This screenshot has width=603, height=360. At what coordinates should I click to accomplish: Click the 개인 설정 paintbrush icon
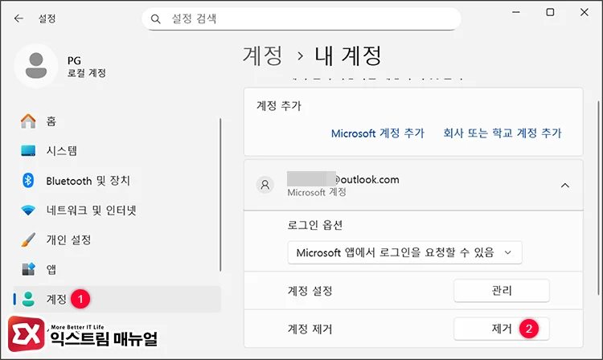tap(28, 239)
